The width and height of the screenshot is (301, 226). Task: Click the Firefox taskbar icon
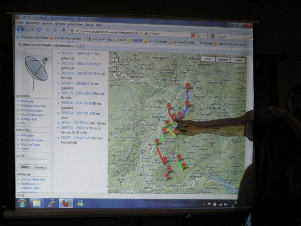(66, 203)
